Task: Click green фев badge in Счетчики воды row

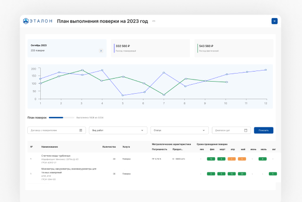Action: 211,159
